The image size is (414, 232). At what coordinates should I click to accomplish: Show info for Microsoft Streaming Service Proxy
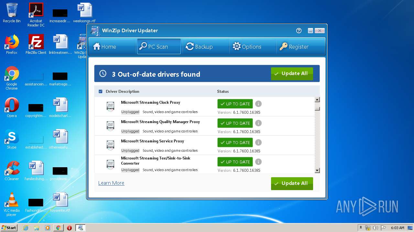(258, 142)
